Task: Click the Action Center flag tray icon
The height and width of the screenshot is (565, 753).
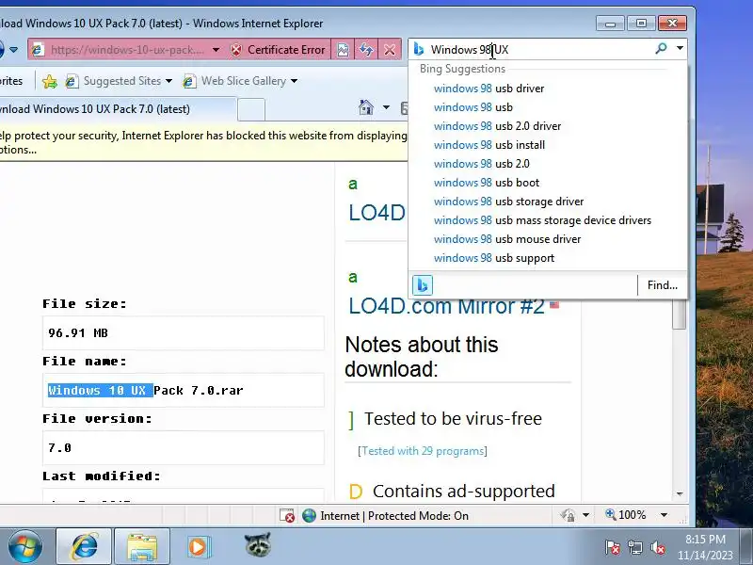Action: pyautogui.click(x=613, y=547)
